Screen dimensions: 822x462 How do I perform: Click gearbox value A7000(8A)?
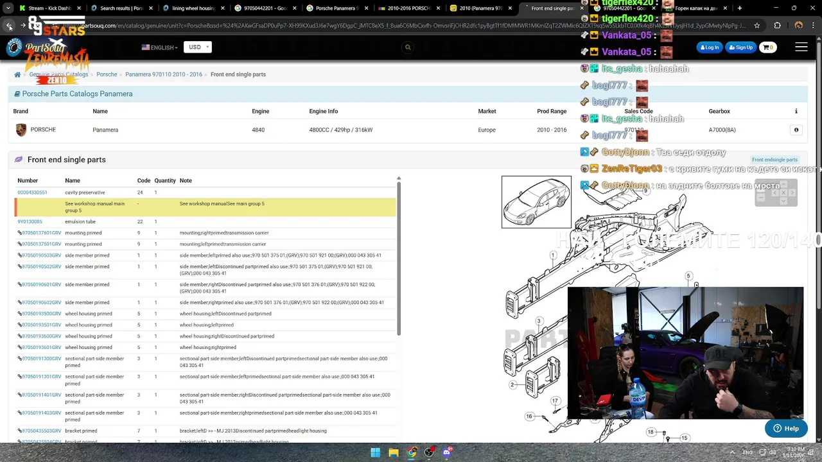722,130
